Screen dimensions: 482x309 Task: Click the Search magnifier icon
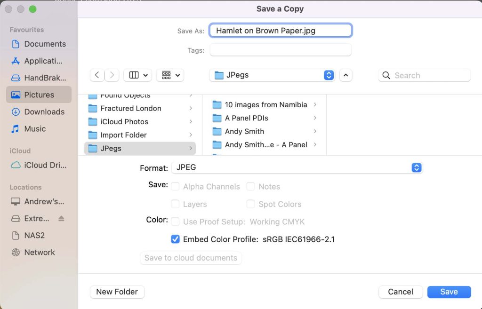pos(386,75)
